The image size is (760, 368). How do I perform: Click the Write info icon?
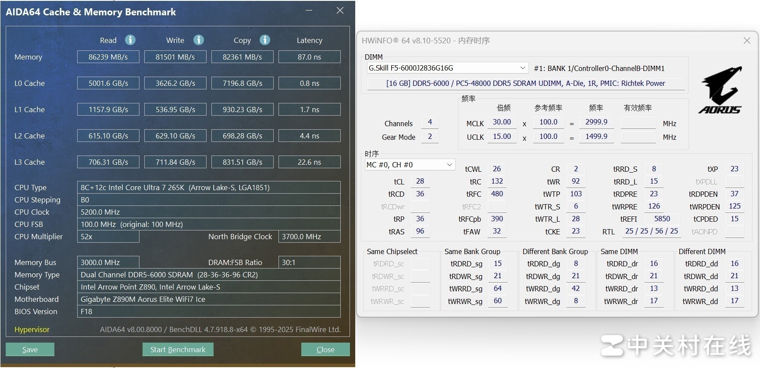[199, 40]
